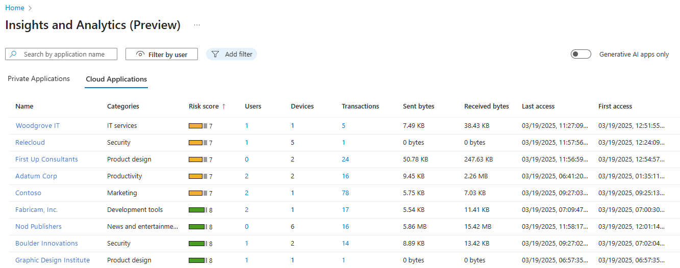Sort by First access column header
The height and width of the screenshot is (268, 680).
[x=615, y=106]
